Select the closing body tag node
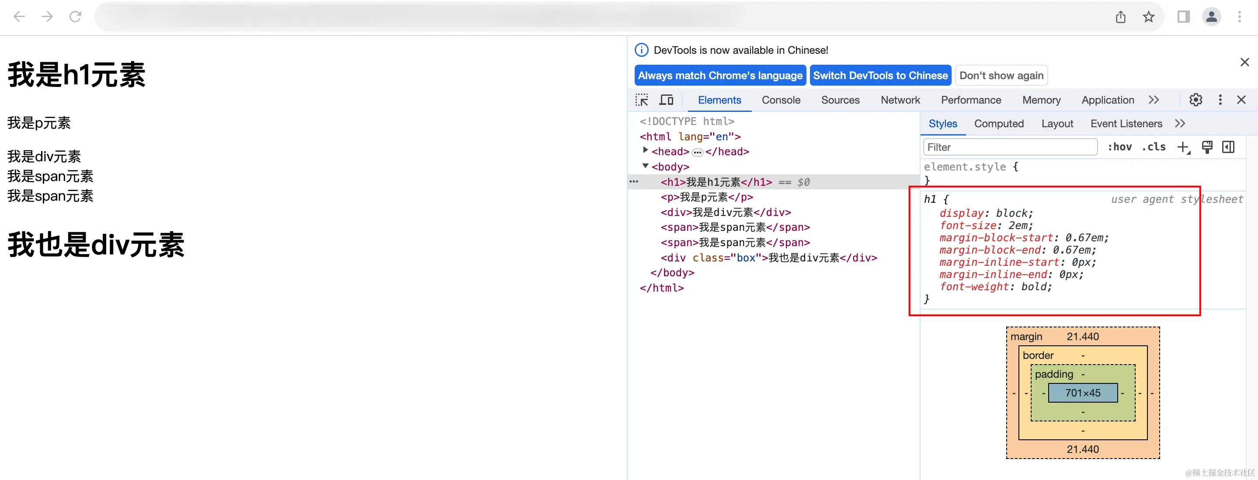1258x480 pixels. pos(672,273)
